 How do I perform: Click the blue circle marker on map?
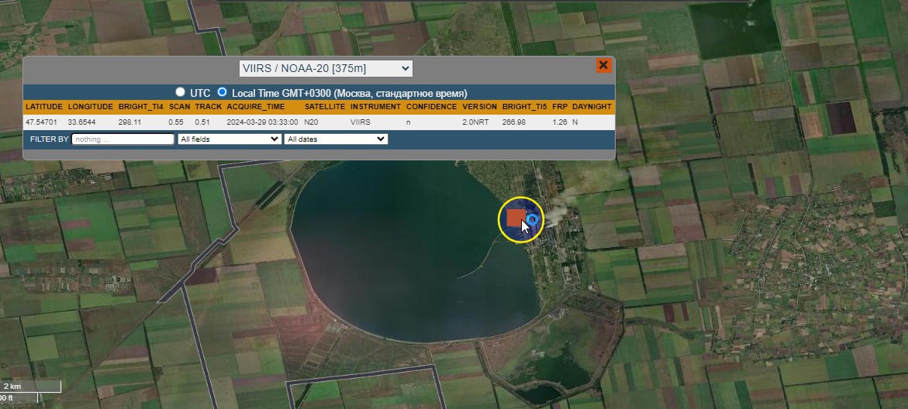532,220
